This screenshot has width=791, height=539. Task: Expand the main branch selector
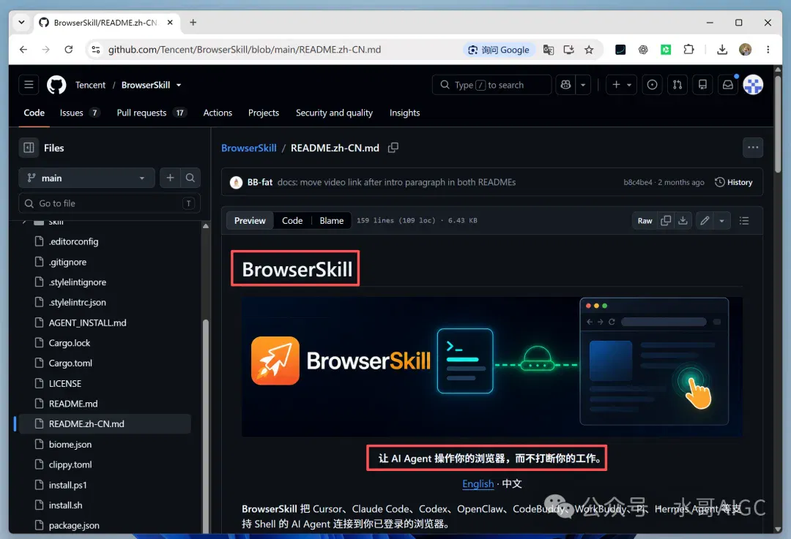pos(86,178)
